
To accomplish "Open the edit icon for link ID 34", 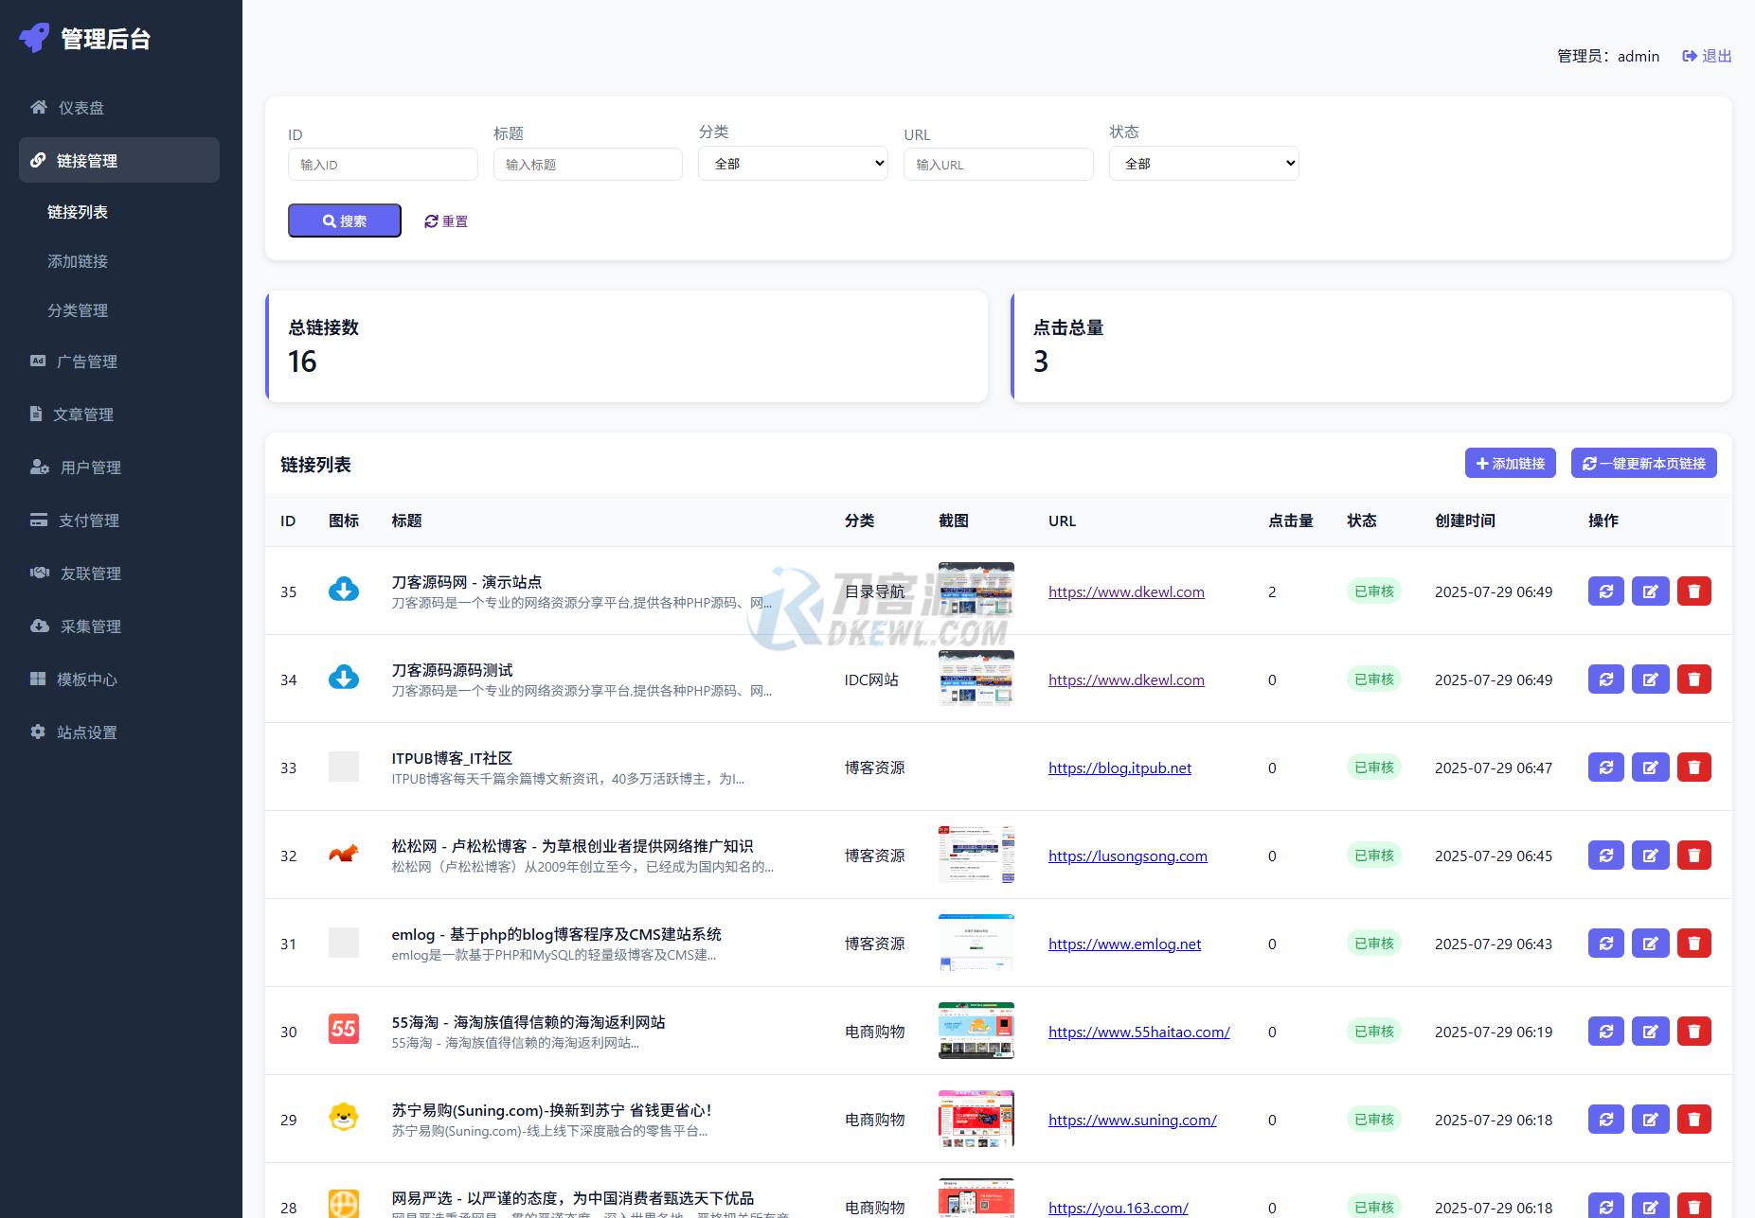I will pyautogui.click(x=1651, y=679).
